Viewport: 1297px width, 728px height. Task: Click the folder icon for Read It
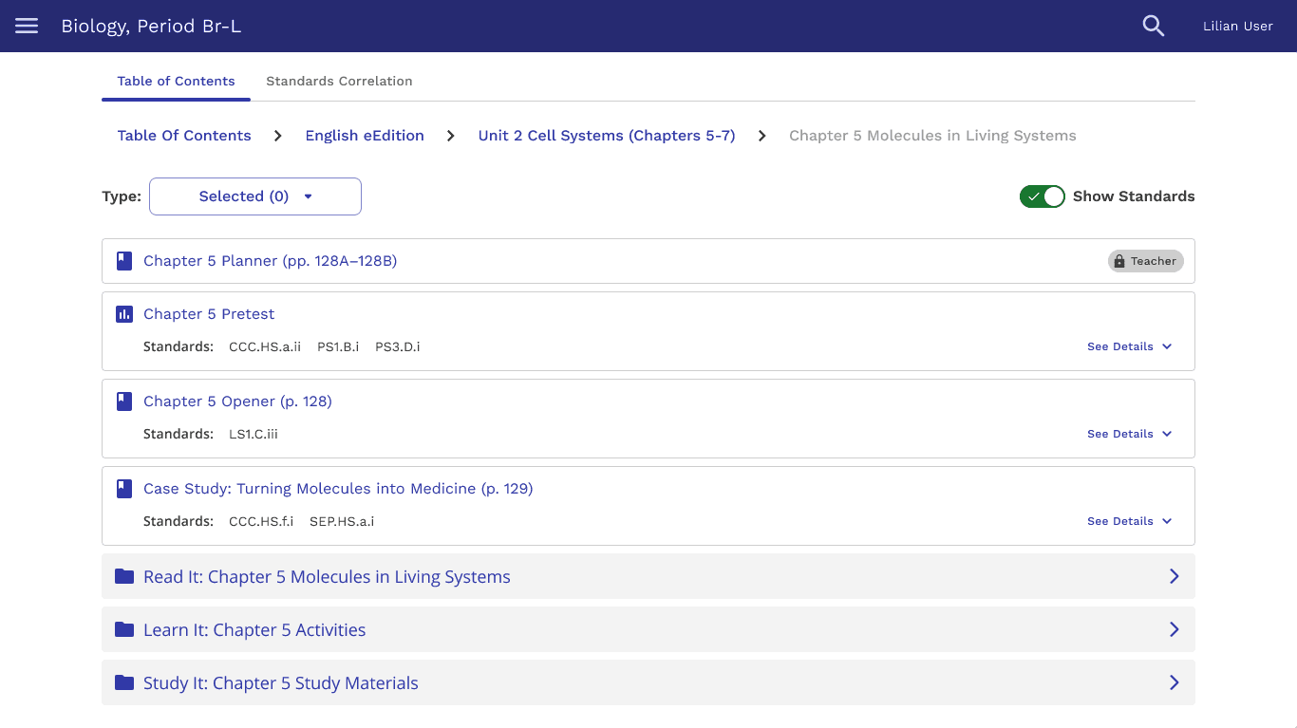(x=124, y=576)
